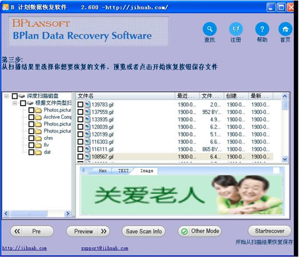Click the tree panel horizontal scrollbar thumb
Image resolution: width=299 pixels, height=257 pixels.
point(29,214)
